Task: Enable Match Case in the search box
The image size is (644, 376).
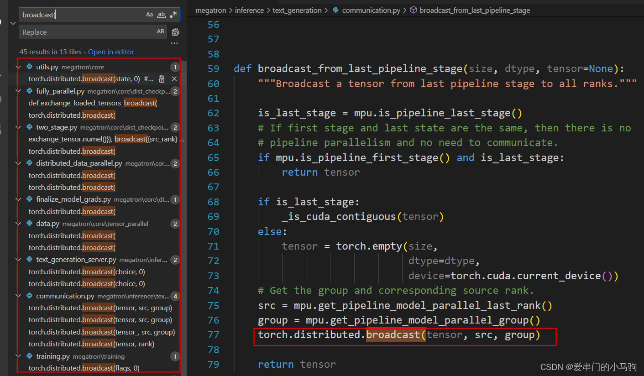Action: (x=150, y=14)
